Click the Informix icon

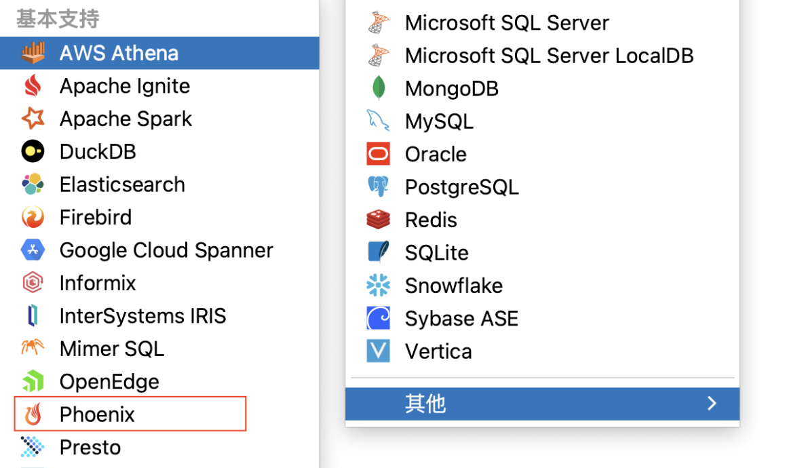pos(33,283)
